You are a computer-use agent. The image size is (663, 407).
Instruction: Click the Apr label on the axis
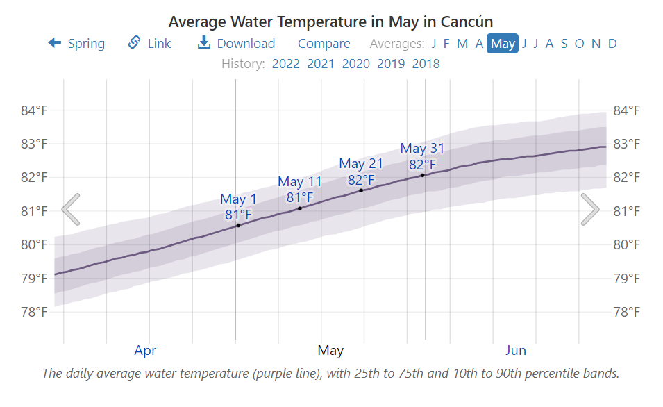(x=145, y=350)
